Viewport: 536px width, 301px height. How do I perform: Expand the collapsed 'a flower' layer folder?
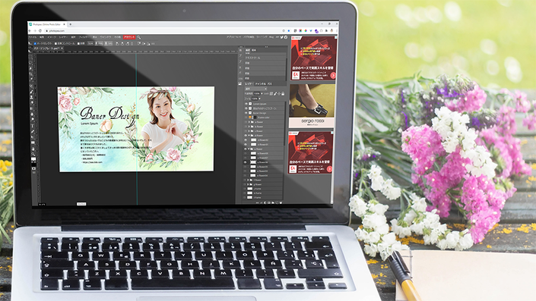249,122
